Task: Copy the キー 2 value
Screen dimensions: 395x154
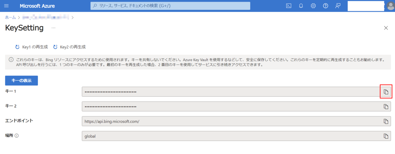Action: coord(386,107)
